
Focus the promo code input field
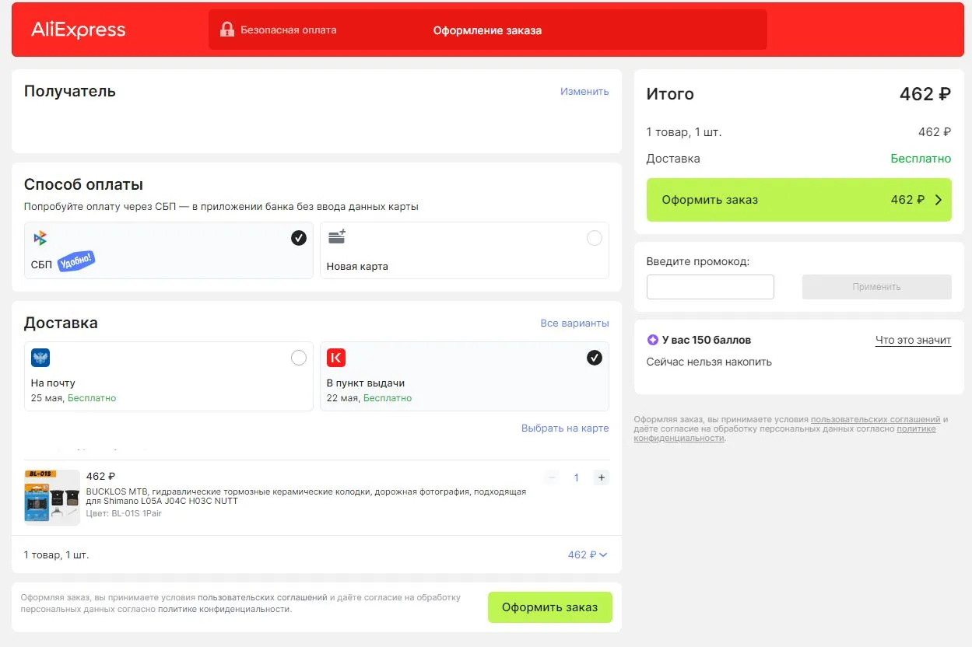711,287
